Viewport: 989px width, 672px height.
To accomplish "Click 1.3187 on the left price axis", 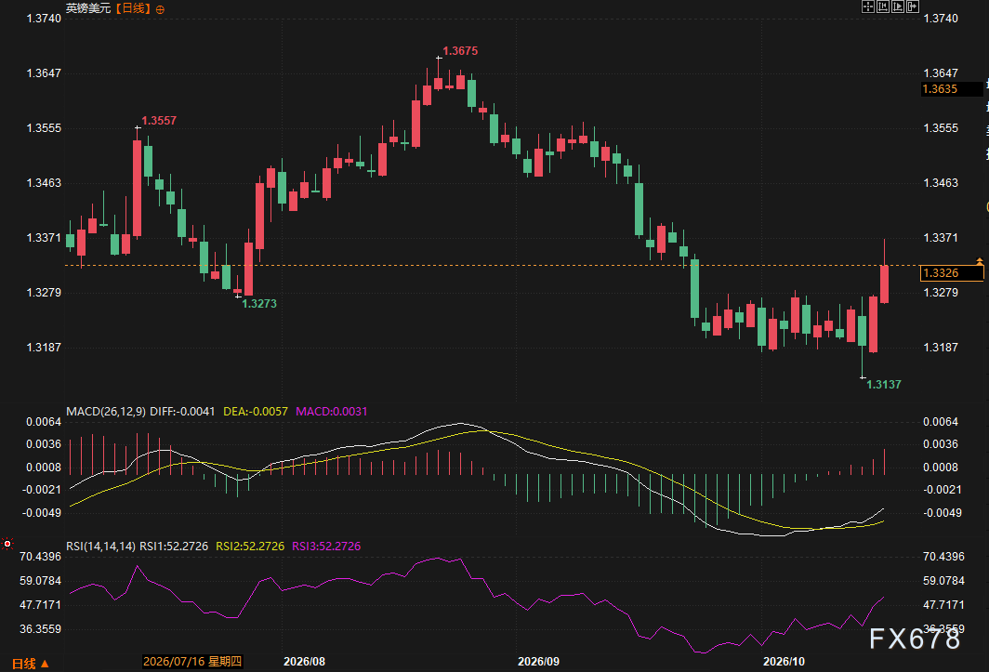I will pyautogui.click(x=44, y=348).
